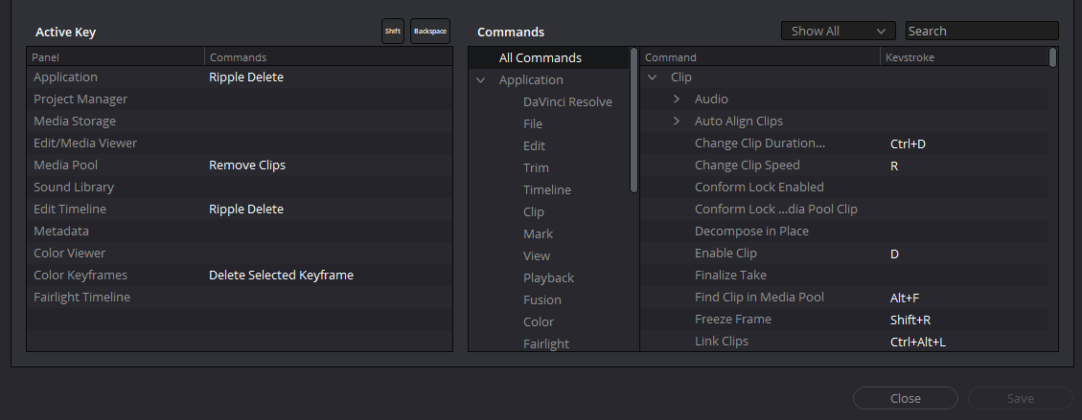Choose the Timeline category
Image resolution: width=1082 pixels, height=420 pixels.
point(547,190)
